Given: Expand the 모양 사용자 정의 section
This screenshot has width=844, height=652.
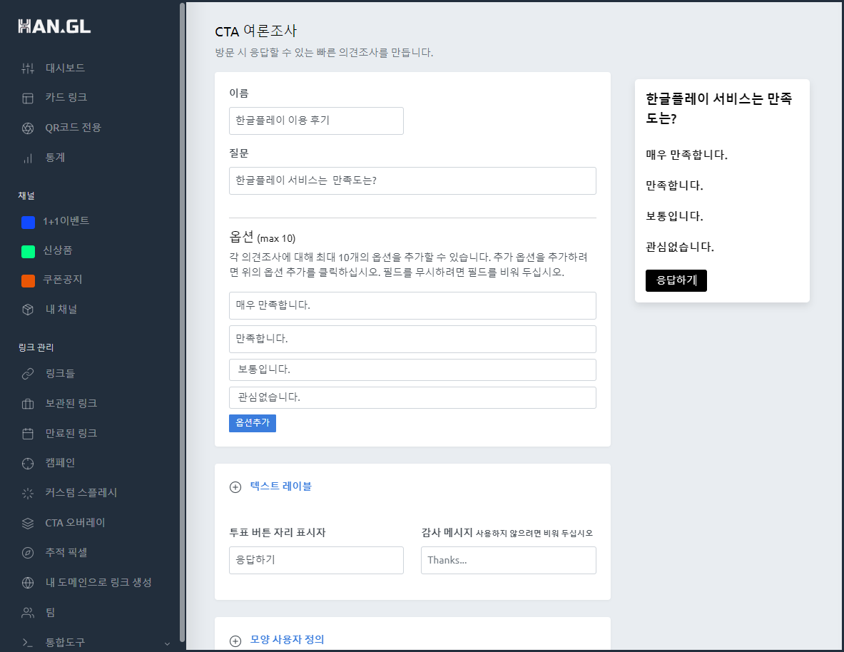Looking at the screenshot, I should 287,640.
